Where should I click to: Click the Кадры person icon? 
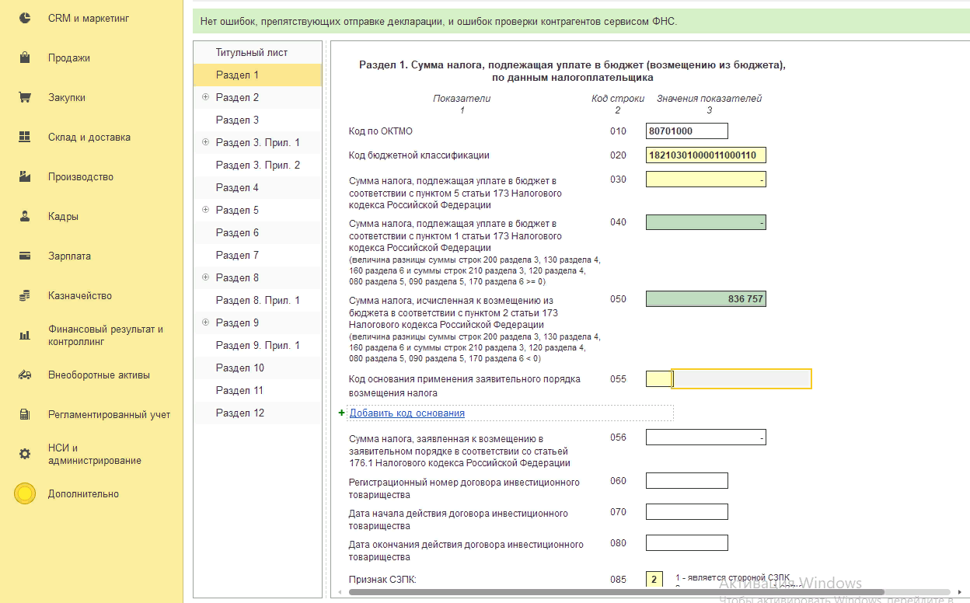(25, 216)
